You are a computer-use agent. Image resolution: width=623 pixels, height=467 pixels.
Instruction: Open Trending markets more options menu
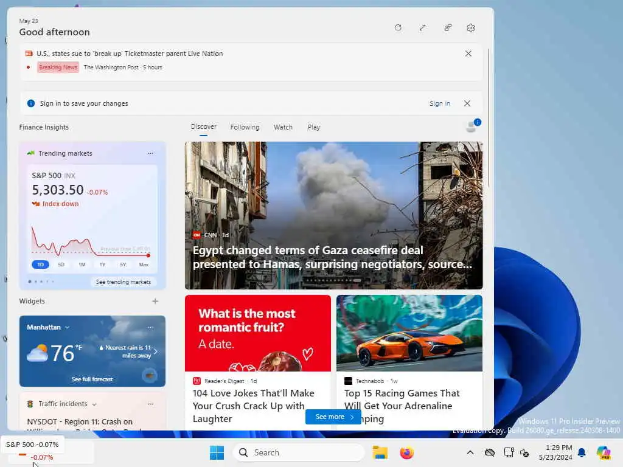[x=150, y=153]
